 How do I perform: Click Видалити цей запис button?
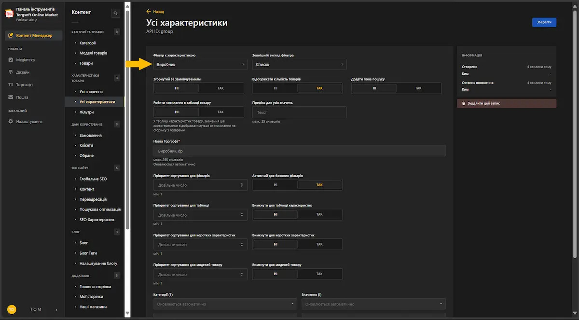click(x=506, y=103)
